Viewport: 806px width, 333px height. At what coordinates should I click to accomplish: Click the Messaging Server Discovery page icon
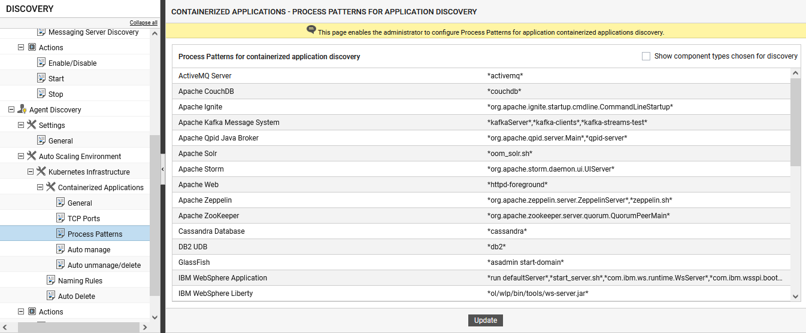[x=41, y=32]
